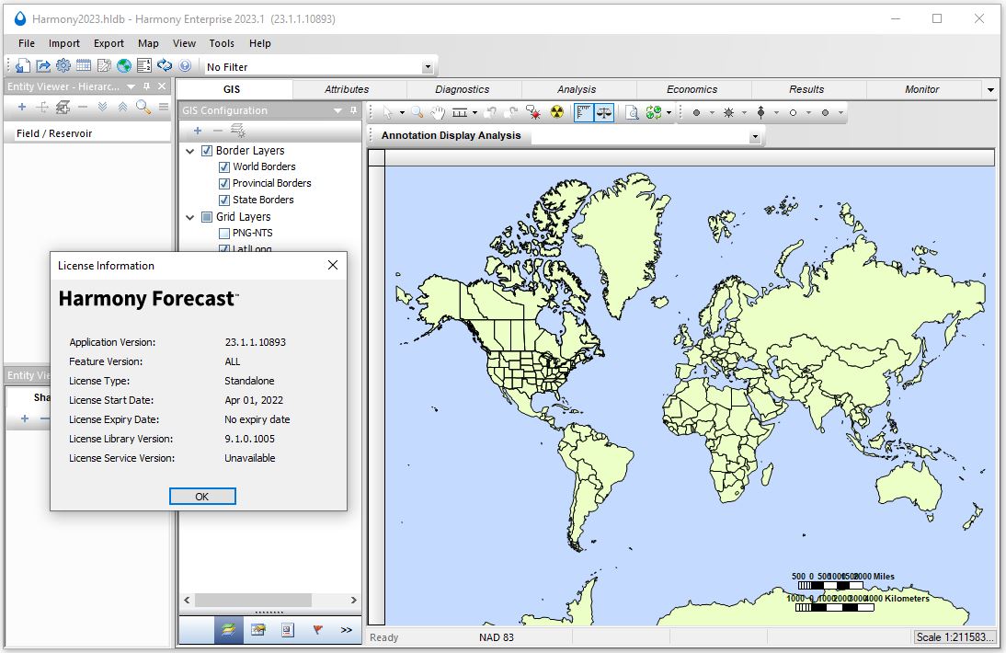Viewport: 1006px width, 653px height.
Task: Switch to the Diagnostics tab
Action: pyautogui.click(x=462, y=89)
